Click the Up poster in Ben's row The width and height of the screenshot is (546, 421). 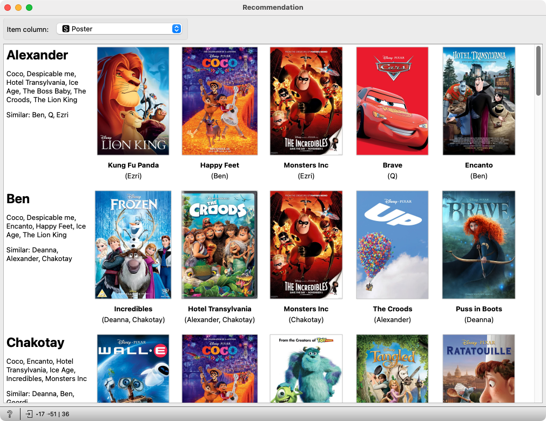click(393, 245)
